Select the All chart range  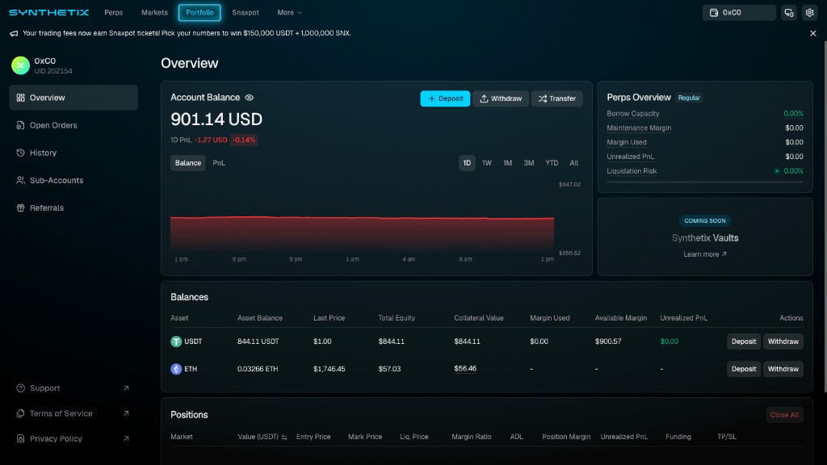point(574,163)
